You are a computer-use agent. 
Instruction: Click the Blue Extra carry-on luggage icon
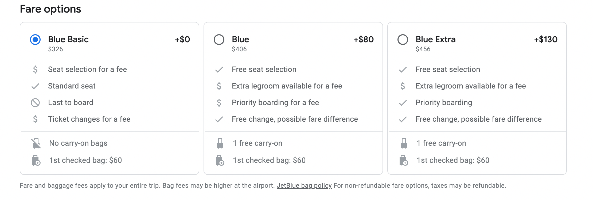404,143
